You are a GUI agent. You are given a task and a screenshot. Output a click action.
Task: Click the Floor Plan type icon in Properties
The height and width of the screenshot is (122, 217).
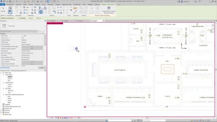coord(4,26)
